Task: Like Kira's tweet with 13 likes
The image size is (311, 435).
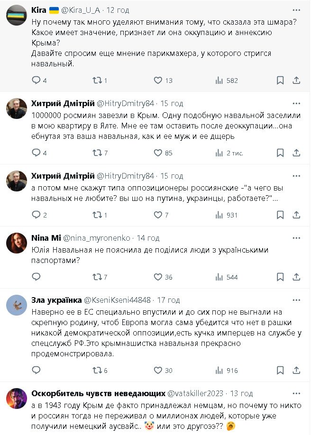Action: (x=158, y=81)
